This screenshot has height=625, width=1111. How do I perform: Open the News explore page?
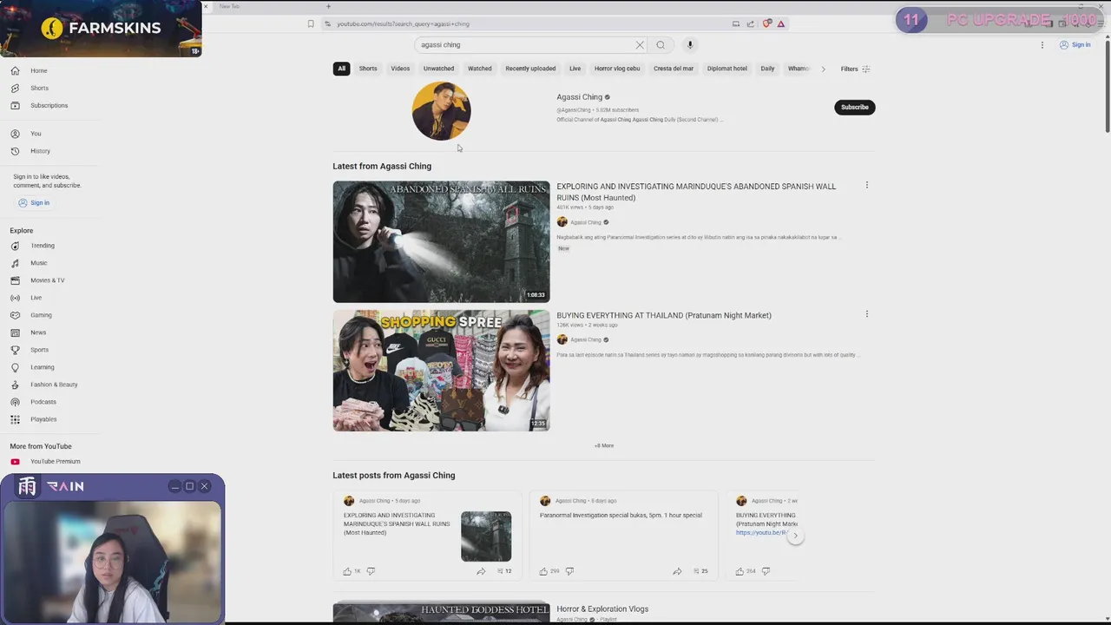[38, 332]
